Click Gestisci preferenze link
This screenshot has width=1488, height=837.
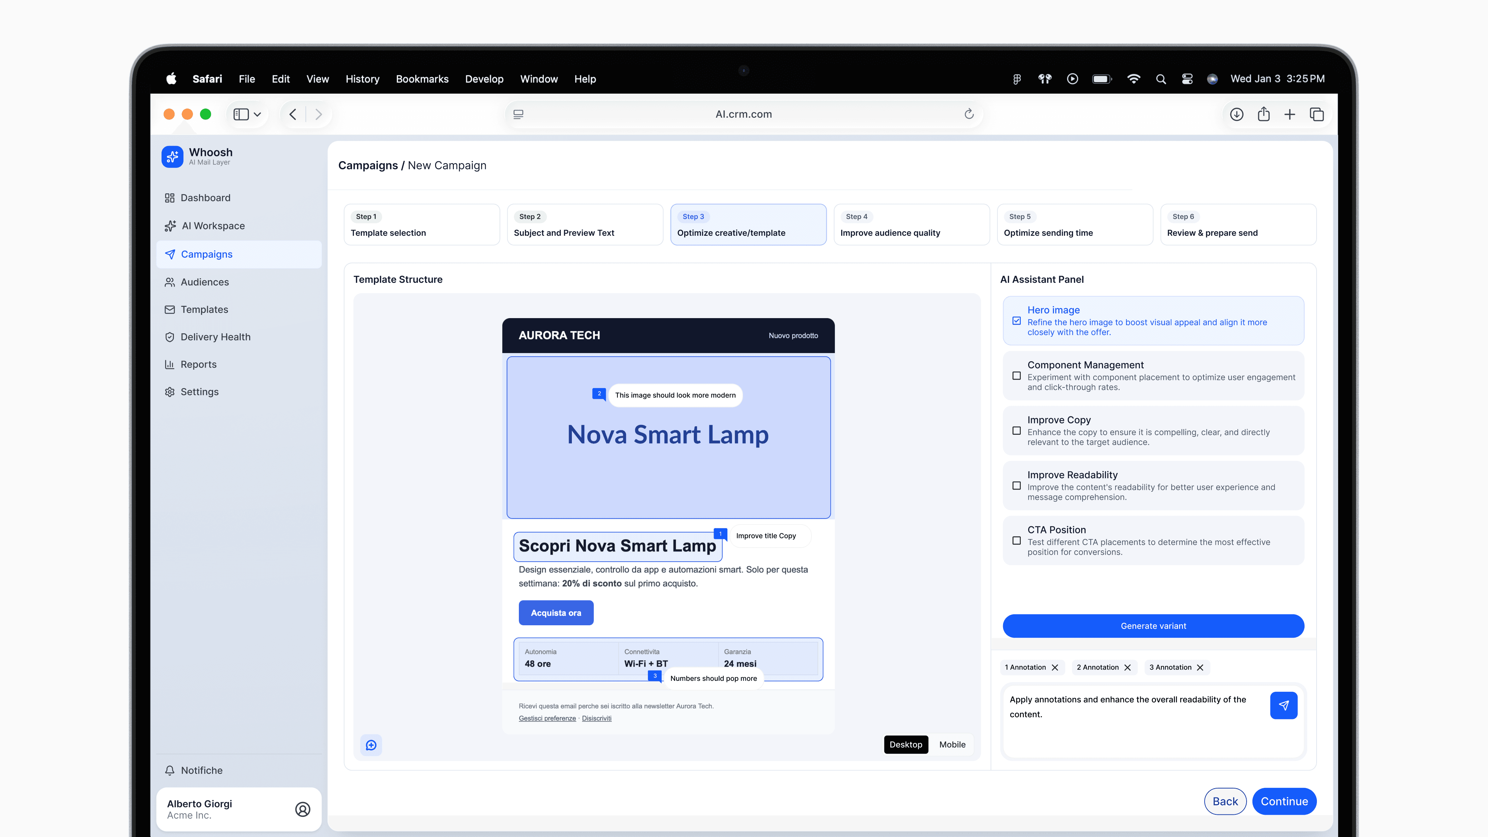click(x=547, y=719)
